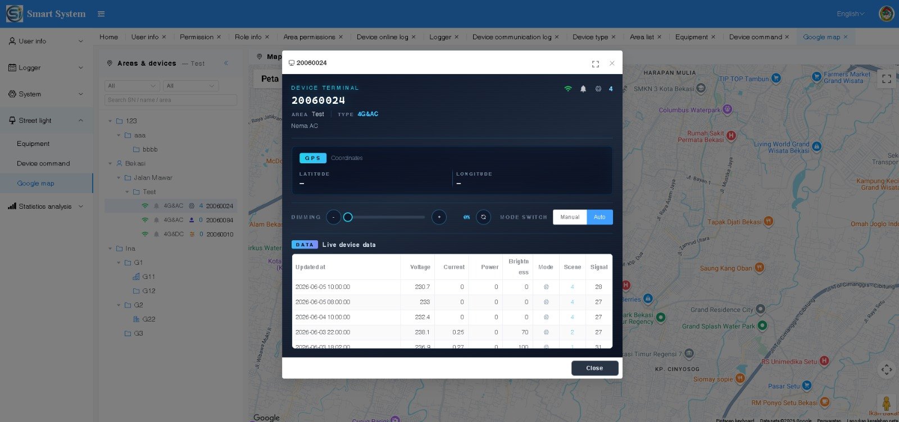
Task: Expand Logger sidebar menu
Action: 46,67
